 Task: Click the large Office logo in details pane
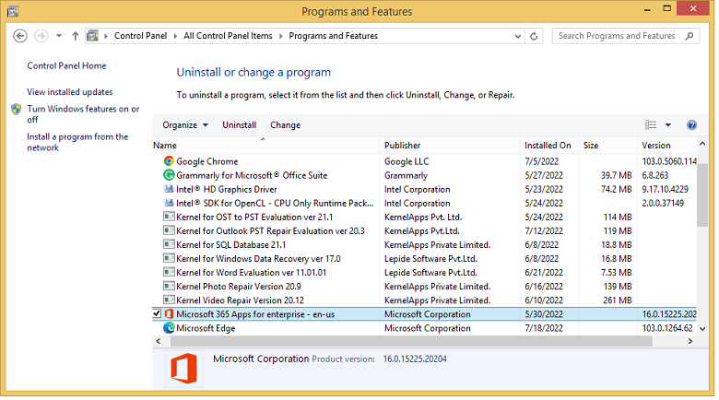point(183,369)
